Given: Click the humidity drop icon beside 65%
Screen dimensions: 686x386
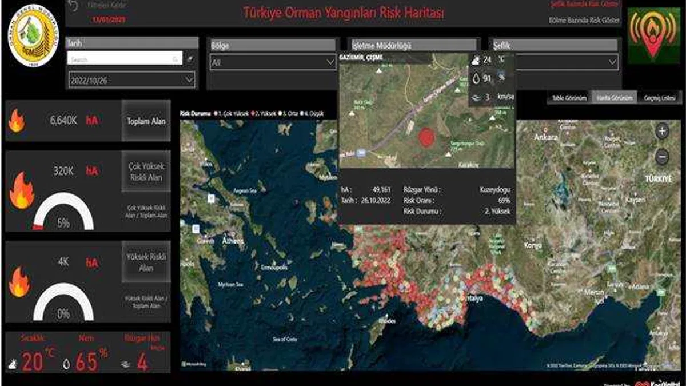Looking at the screenshot, I should 67,364.
